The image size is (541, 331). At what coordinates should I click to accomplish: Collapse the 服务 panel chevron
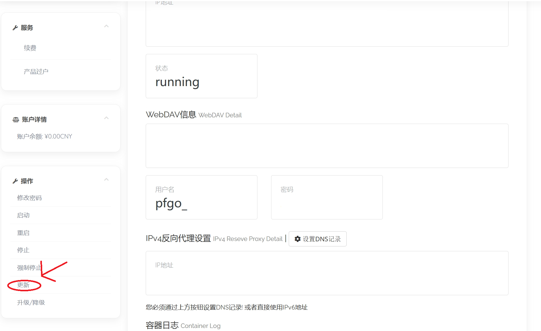(x=106, y=26)
